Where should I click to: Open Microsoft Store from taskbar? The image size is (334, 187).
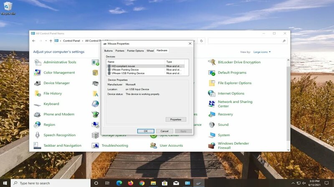click(x=164, y=183)
